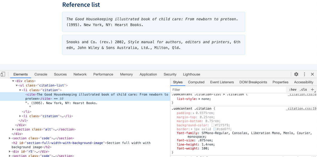This screenshot has height=157, width=317.
Task: Open the Computed styles tab
Action: (196, 82)
